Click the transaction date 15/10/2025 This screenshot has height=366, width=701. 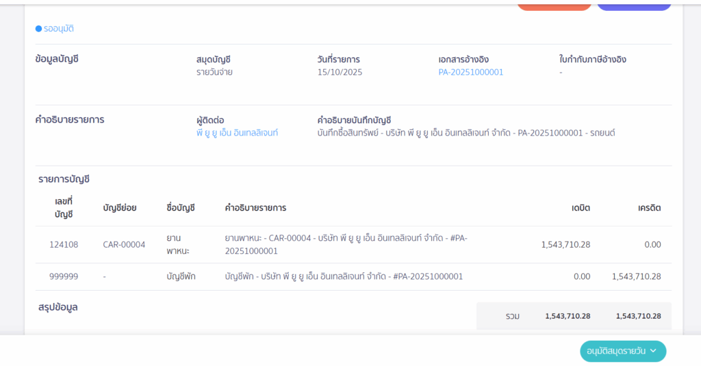point(340,72)
